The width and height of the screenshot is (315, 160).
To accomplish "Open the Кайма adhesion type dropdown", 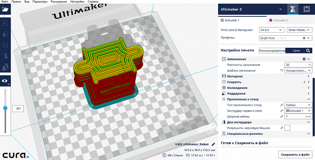I will [x=298, y=105].
